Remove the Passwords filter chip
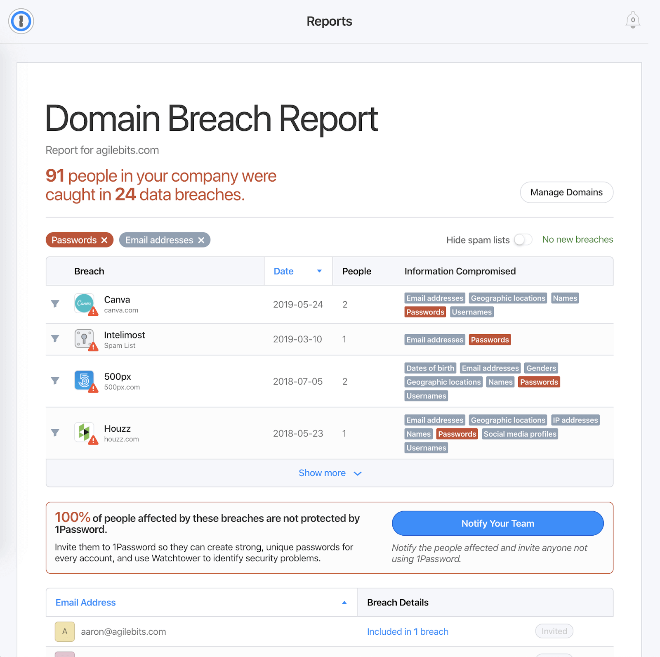This screenshot has width=660, height=657. (x=104, y=240)
